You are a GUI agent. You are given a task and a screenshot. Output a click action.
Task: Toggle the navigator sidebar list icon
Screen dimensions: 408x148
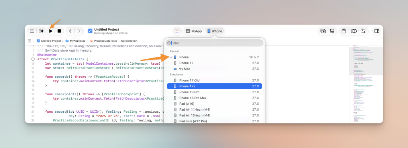[32, 31]
